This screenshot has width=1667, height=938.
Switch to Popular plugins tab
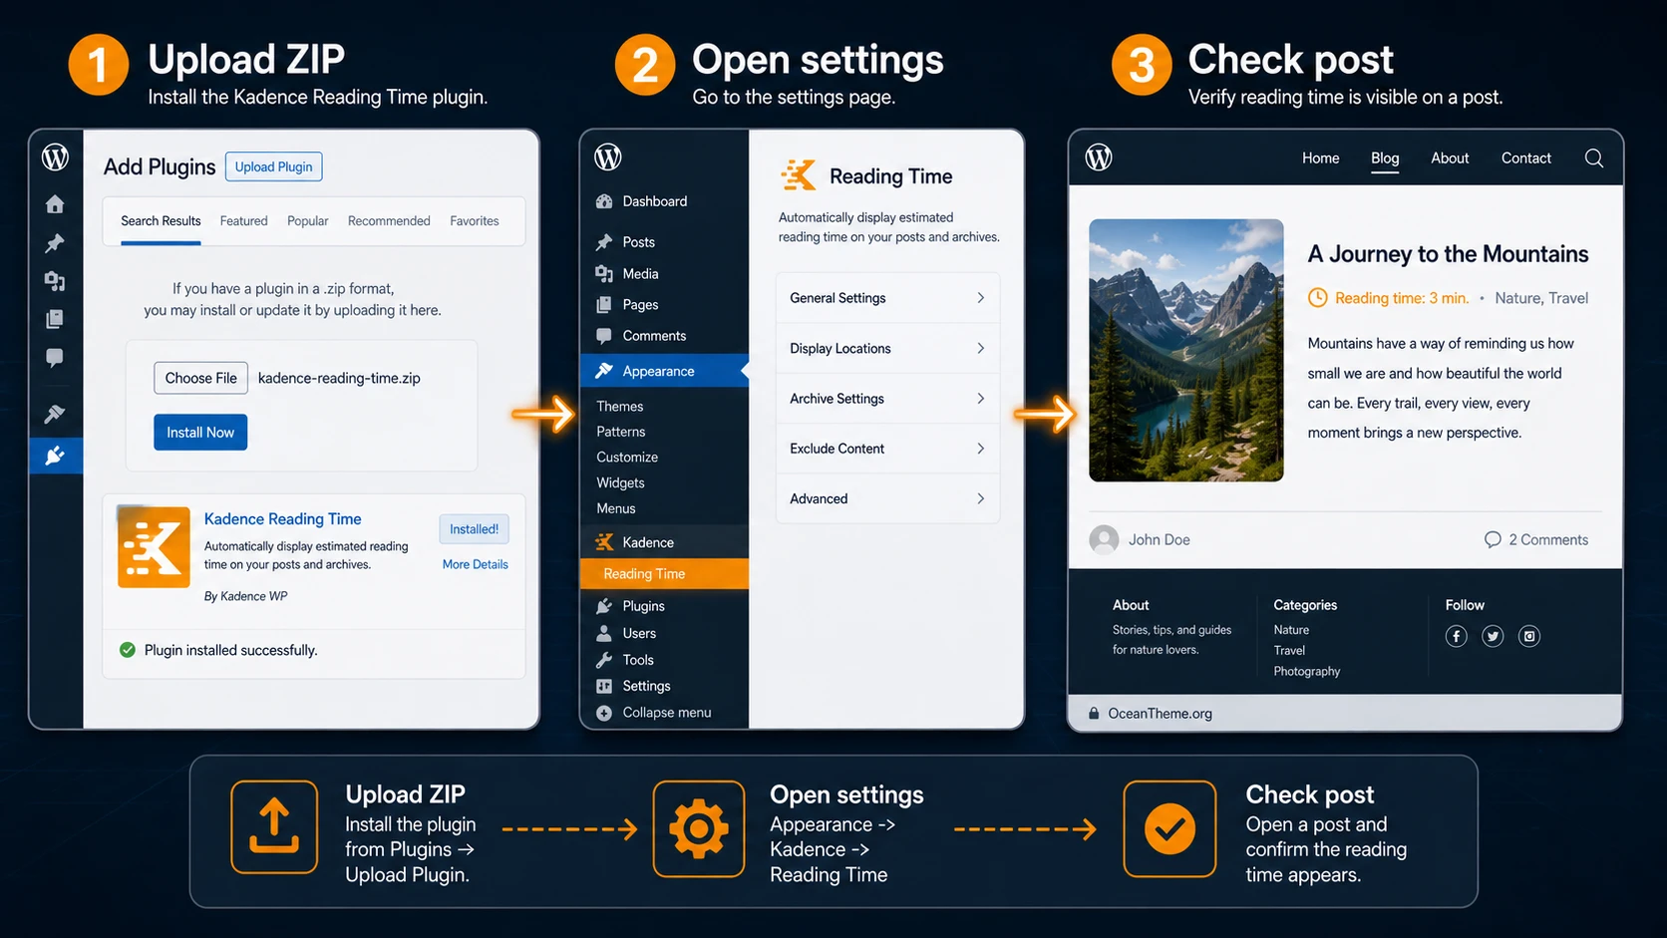point(308,221)
